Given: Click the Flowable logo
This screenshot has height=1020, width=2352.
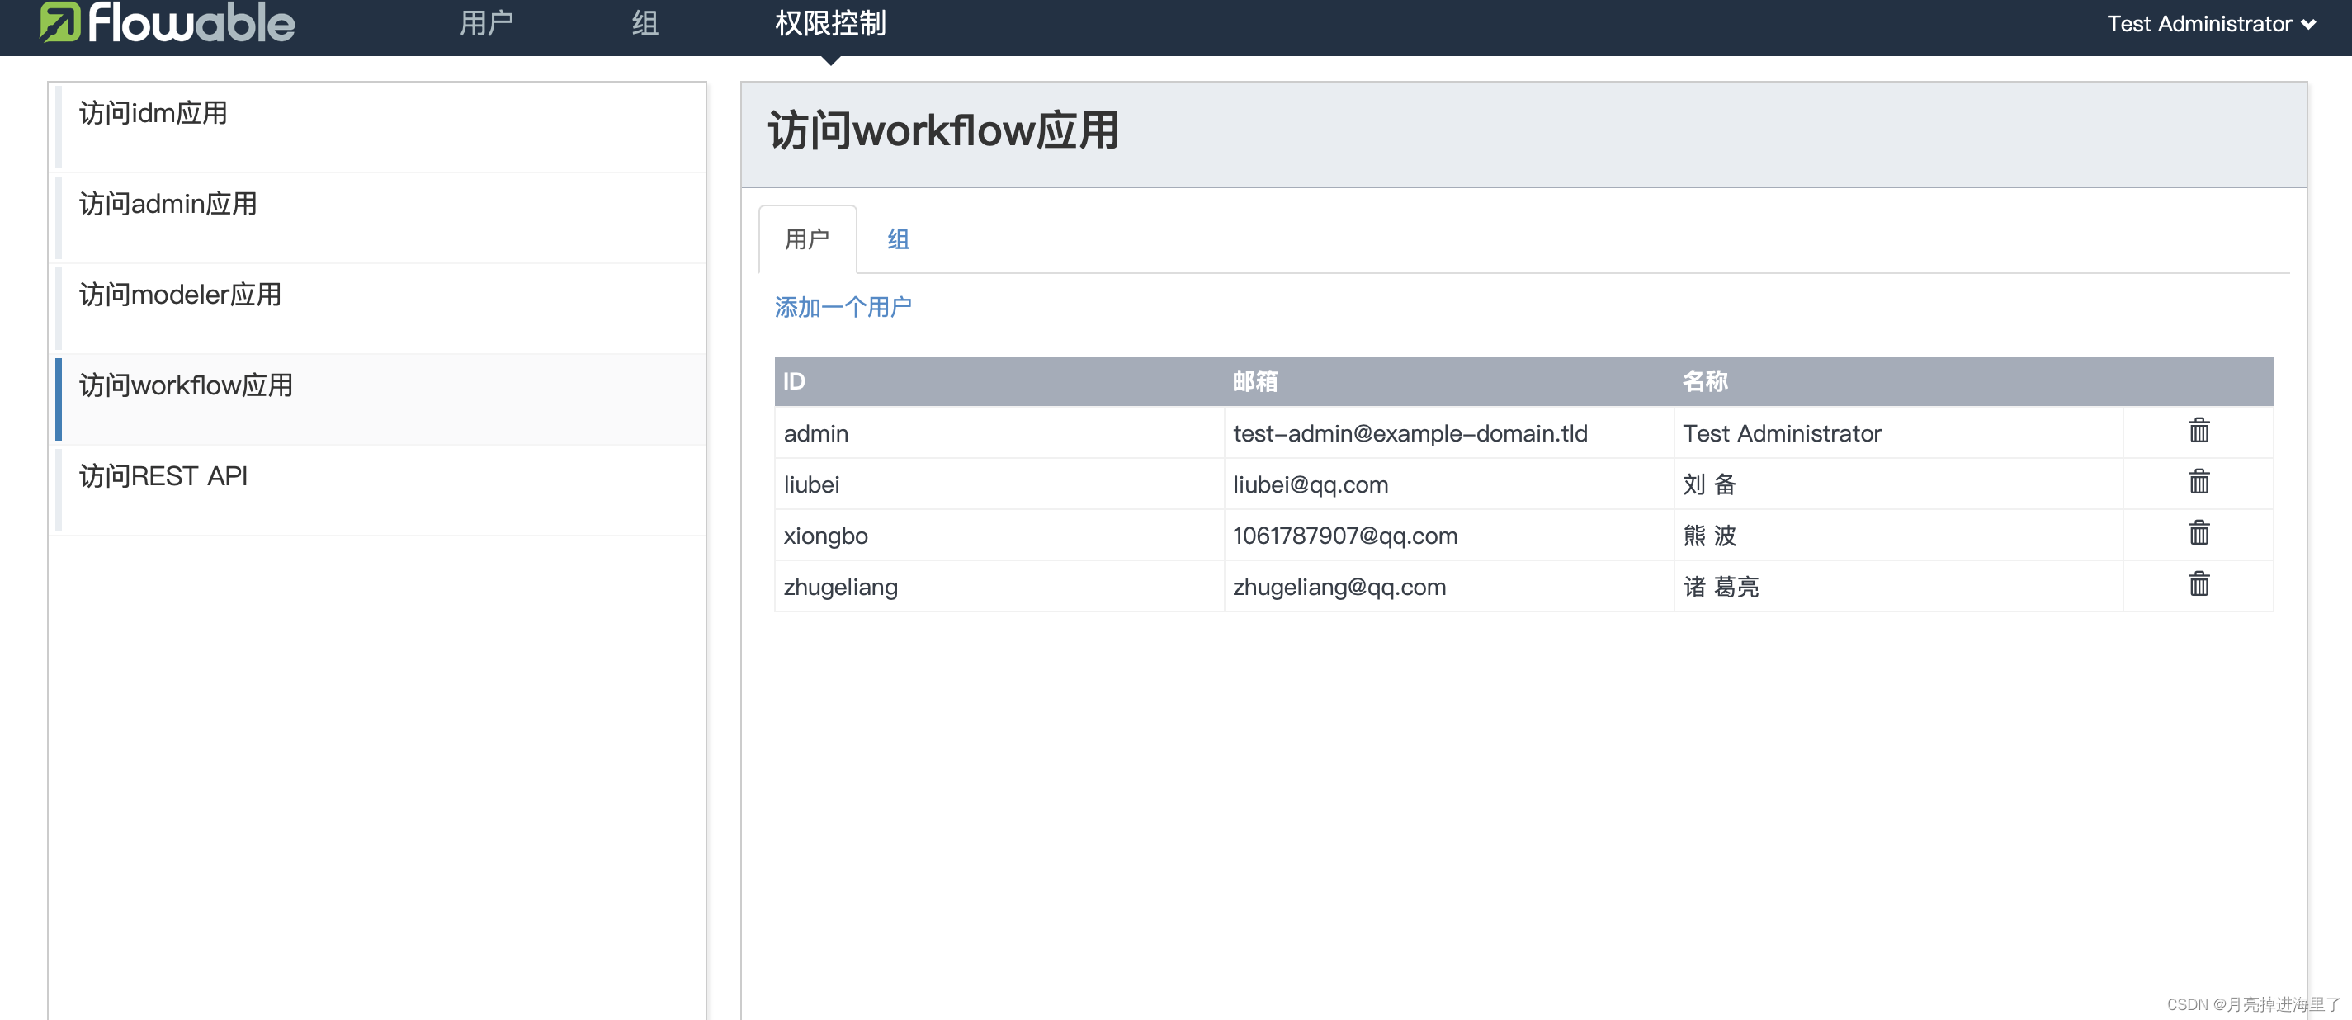Looking at the screenshot, I should [x=167, y=22].
